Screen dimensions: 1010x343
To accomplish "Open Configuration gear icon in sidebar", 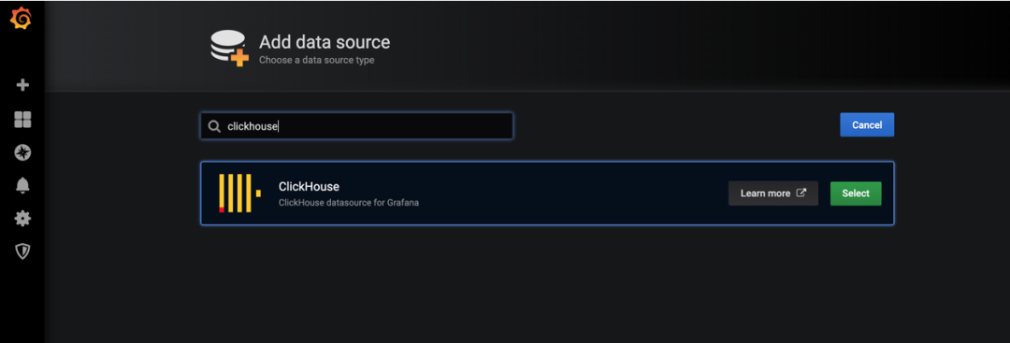I will tap(22, 219).
